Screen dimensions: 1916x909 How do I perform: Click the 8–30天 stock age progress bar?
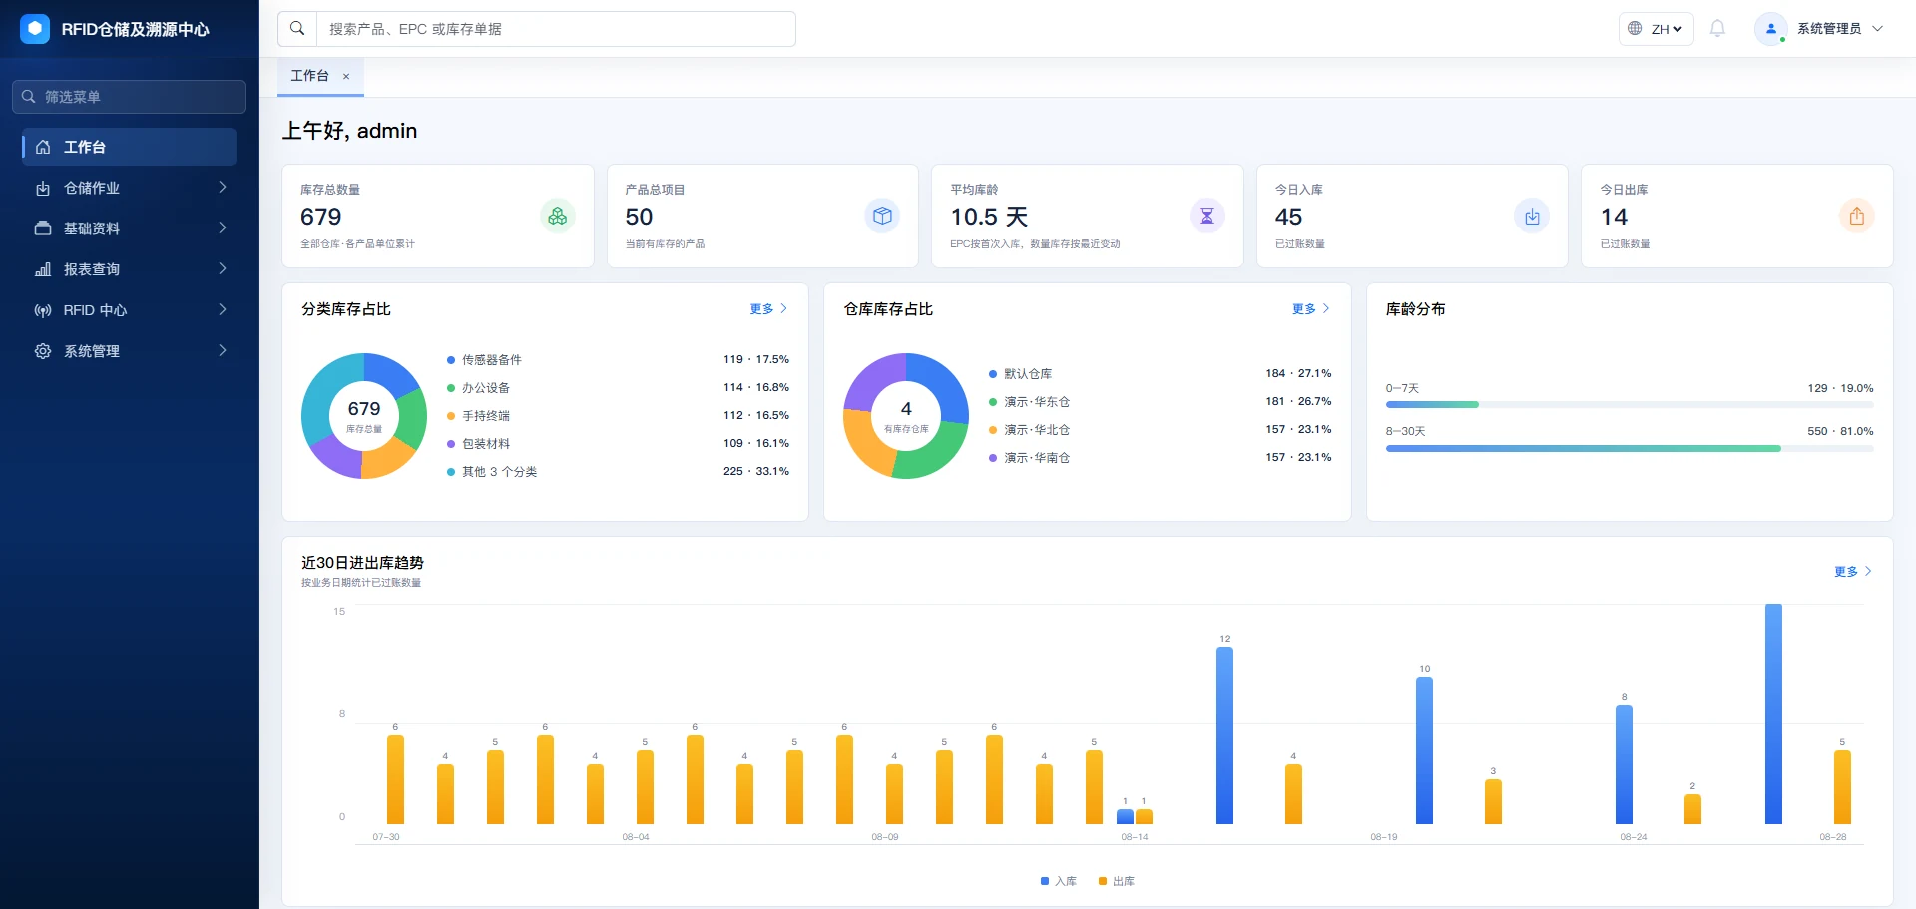point(1629,448)
